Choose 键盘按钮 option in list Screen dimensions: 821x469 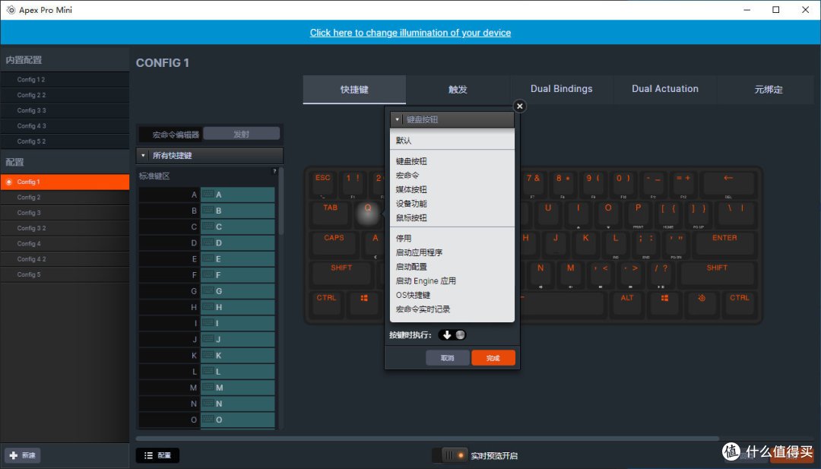(x=411, y=161)
